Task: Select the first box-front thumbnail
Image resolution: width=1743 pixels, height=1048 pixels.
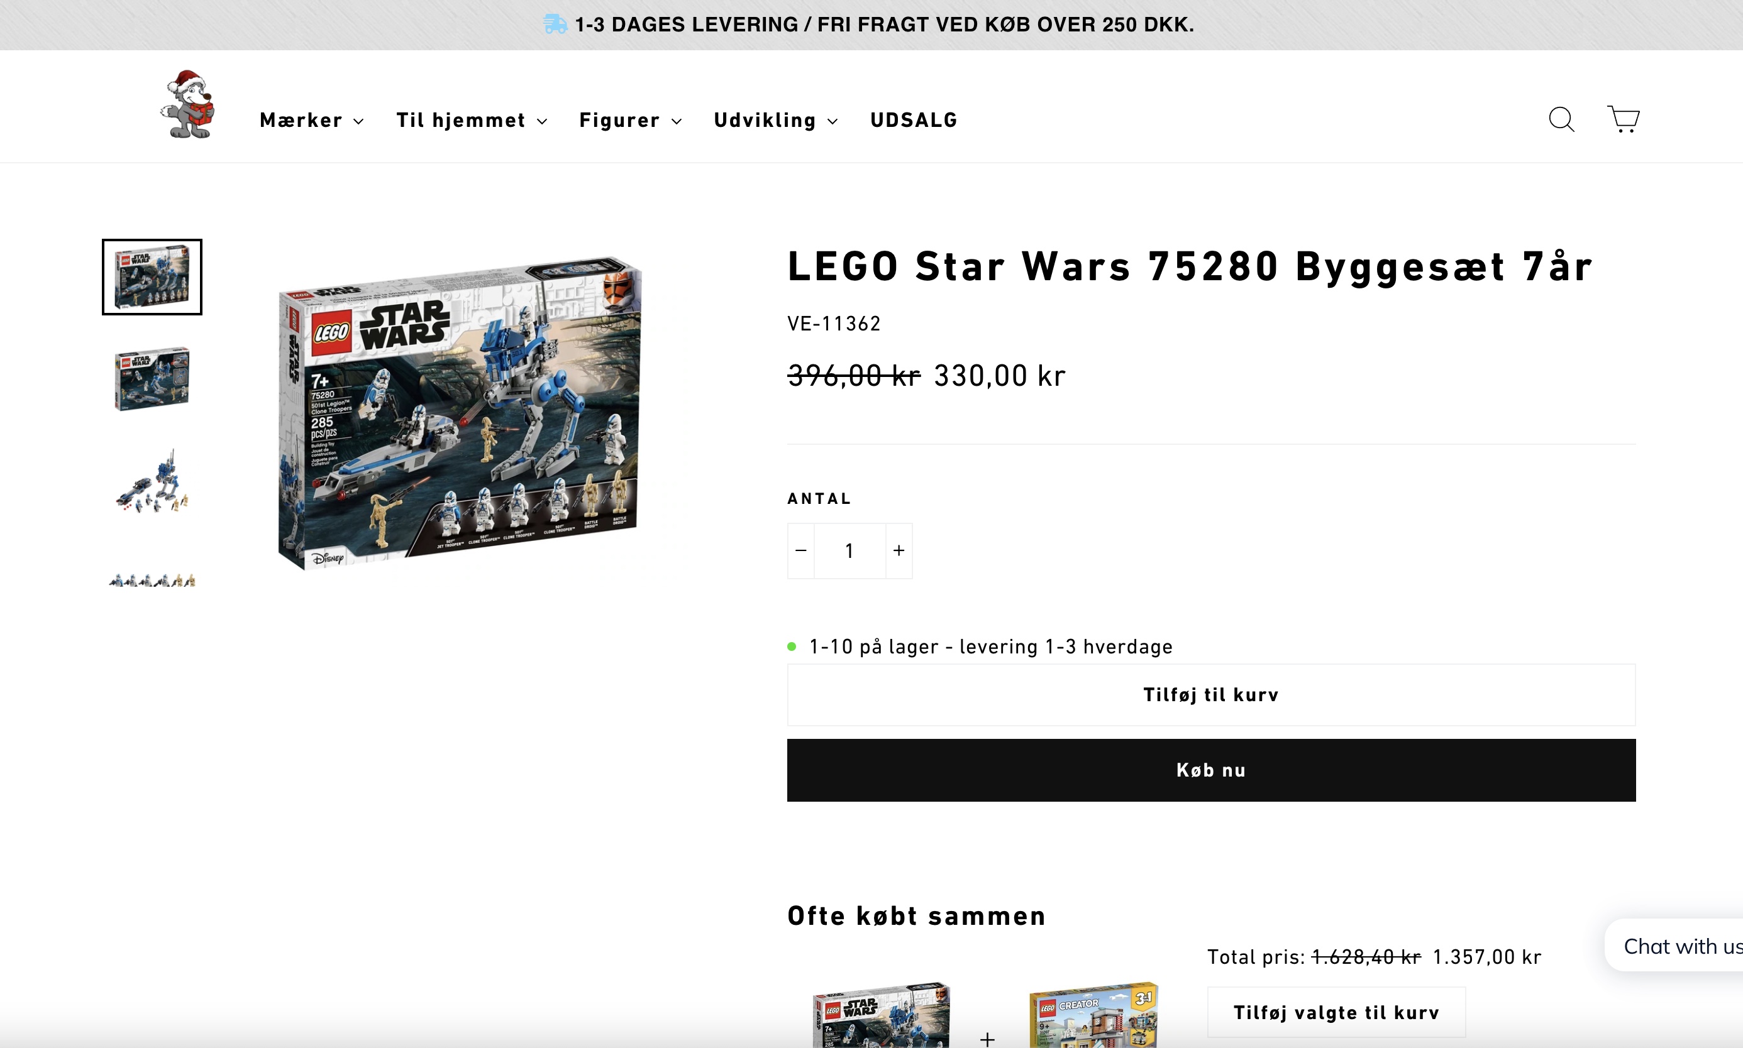Action: click(x=152, y=277)
